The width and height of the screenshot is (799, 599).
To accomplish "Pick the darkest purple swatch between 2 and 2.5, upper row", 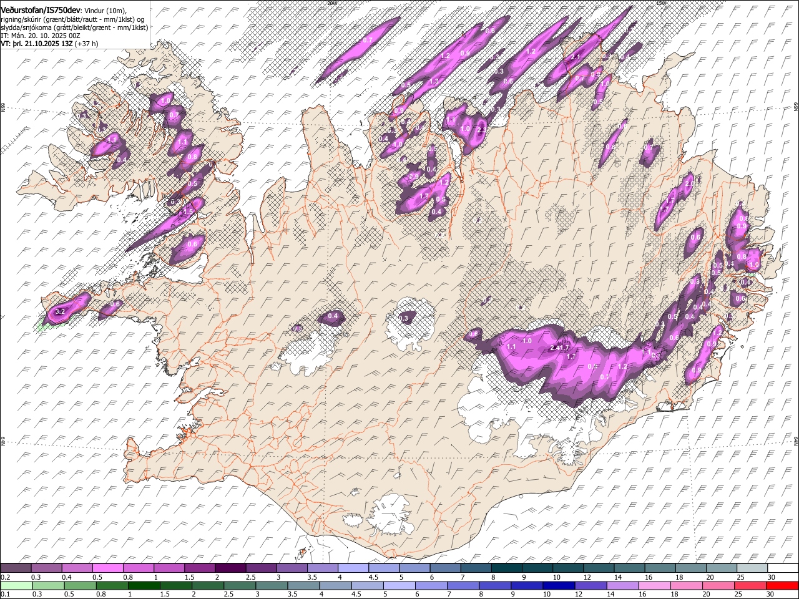I will (x=230, y=568).
